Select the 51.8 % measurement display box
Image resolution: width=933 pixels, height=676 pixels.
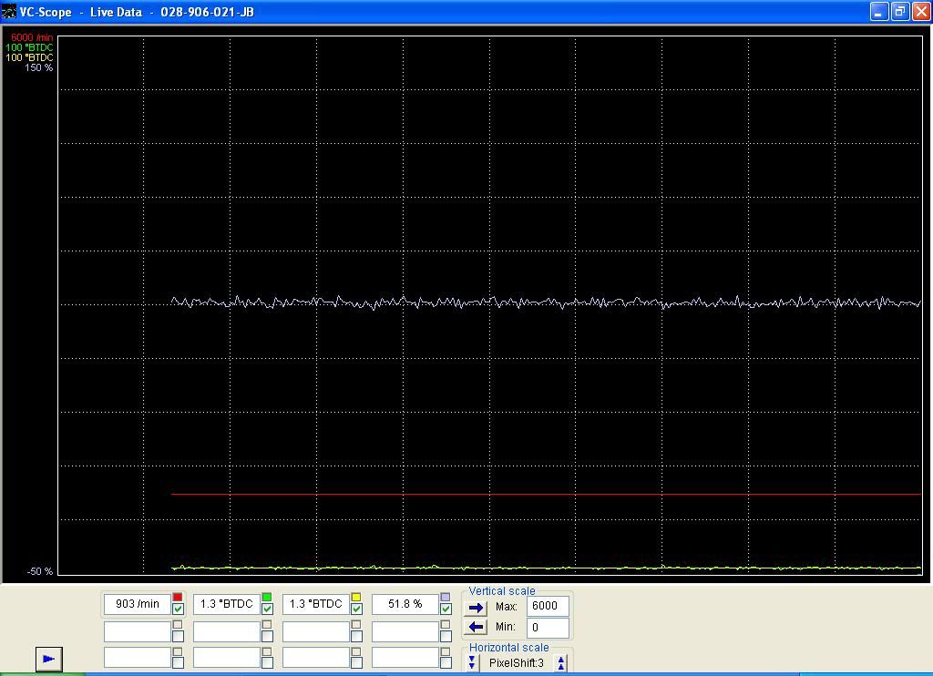[405, 603]
